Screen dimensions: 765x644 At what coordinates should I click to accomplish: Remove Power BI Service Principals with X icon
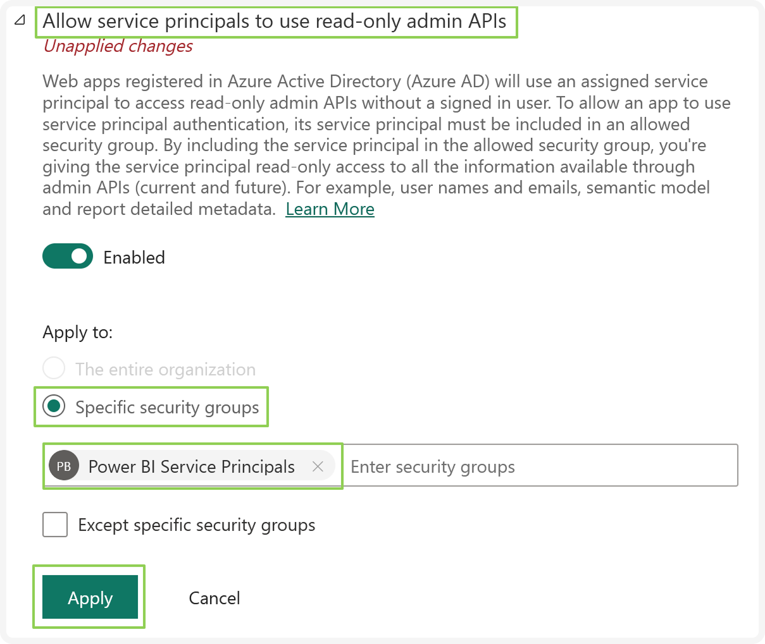point(318,466)
